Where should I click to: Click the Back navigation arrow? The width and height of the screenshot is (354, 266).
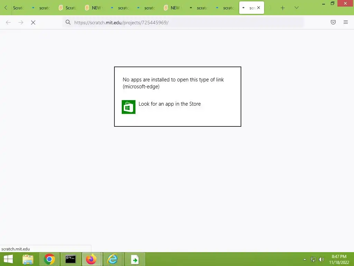tap(8, 23)
